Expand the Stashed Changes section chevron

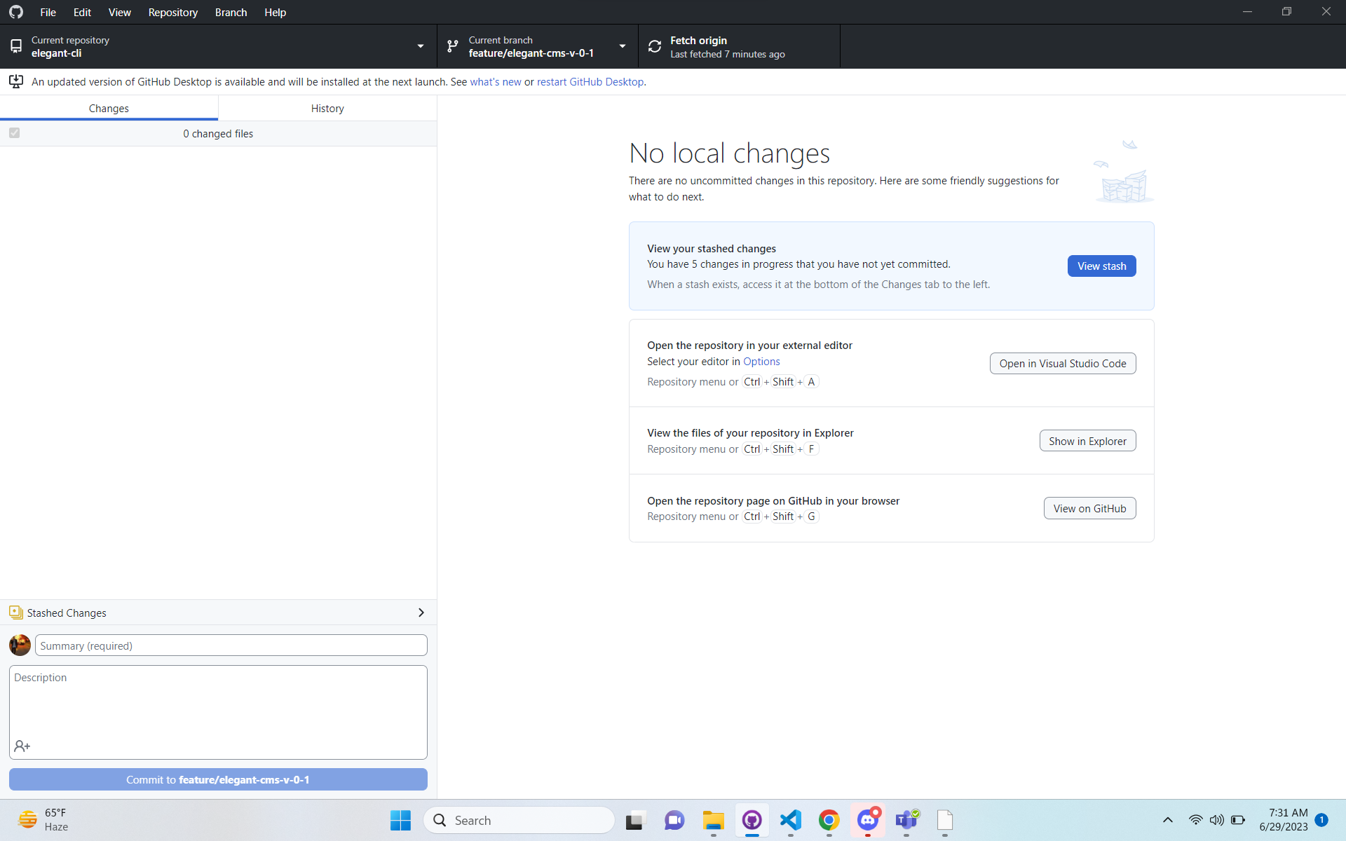(x=421, y=612)
